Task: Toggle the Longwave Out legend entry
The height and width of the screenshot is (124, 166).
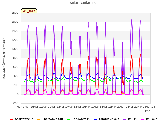Action: click(106, 119)
